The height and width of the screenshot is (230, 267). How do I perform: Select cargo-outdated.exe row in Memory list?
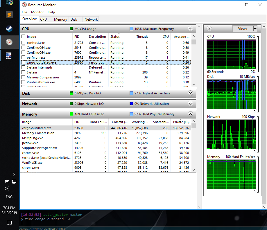(105, 128)
